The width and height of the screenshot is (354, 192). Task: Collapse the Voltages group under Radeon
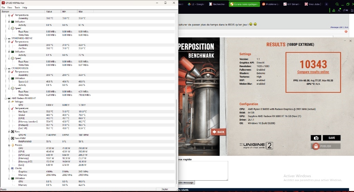(9, 102)
